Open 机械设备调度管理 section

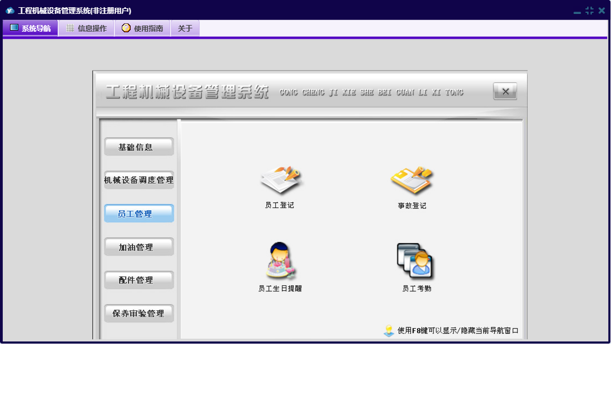[139, 180]
